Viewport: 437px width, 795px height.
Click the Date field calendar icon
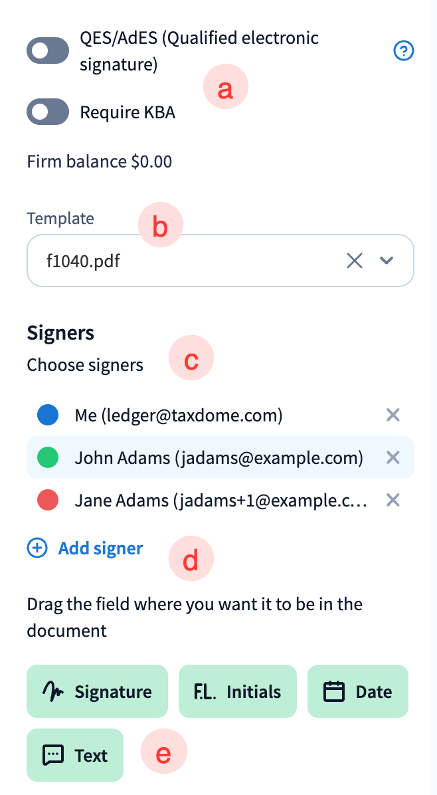tap(334, 691)
